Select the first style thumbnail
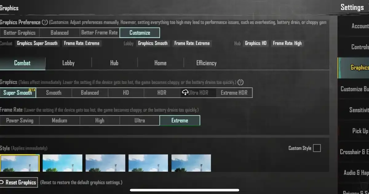The width and height of the screenshot is (369, 194). click(20, 163)
